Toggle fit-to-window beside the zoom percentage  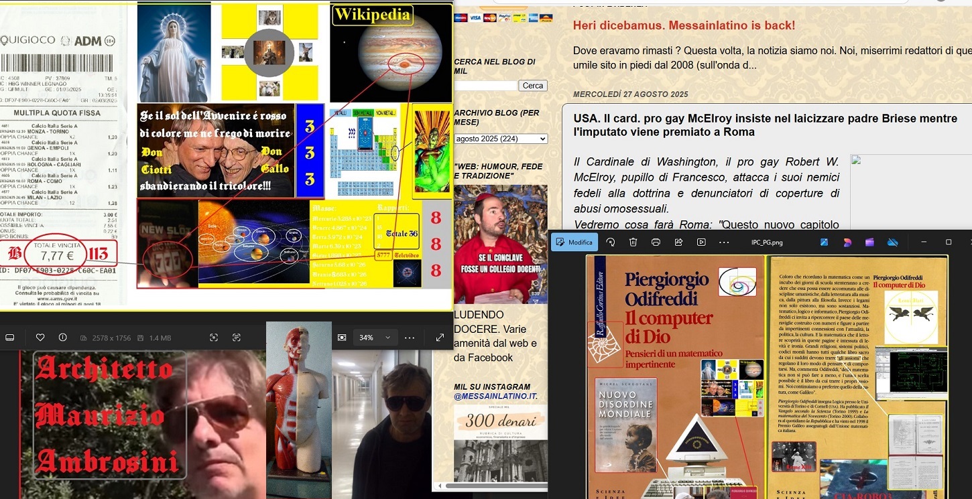tap(342, 338)
